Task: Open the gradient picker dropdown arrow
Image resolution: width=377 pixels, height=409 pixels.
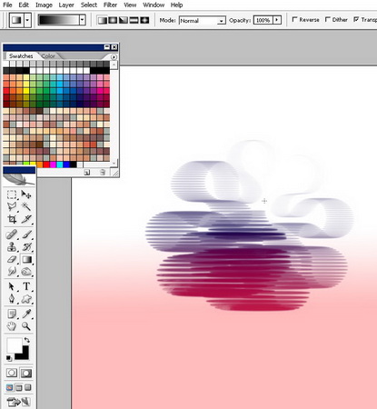Action: pyautogui.click(x=82, y=20)
